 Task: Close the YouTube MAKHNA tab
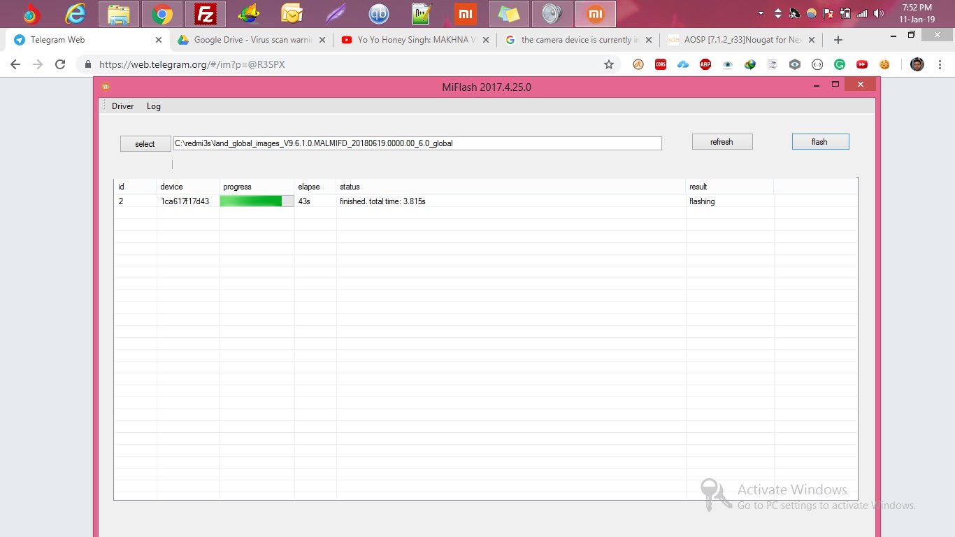point(486,40)
